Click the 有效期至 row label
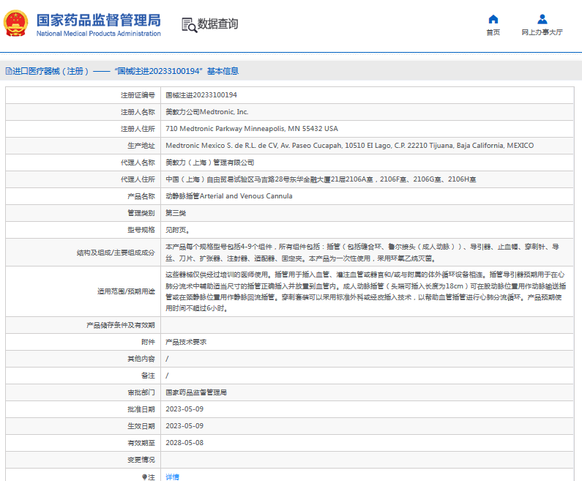Image resolution: width=582 pixels, height=481 pixels. 141,443
